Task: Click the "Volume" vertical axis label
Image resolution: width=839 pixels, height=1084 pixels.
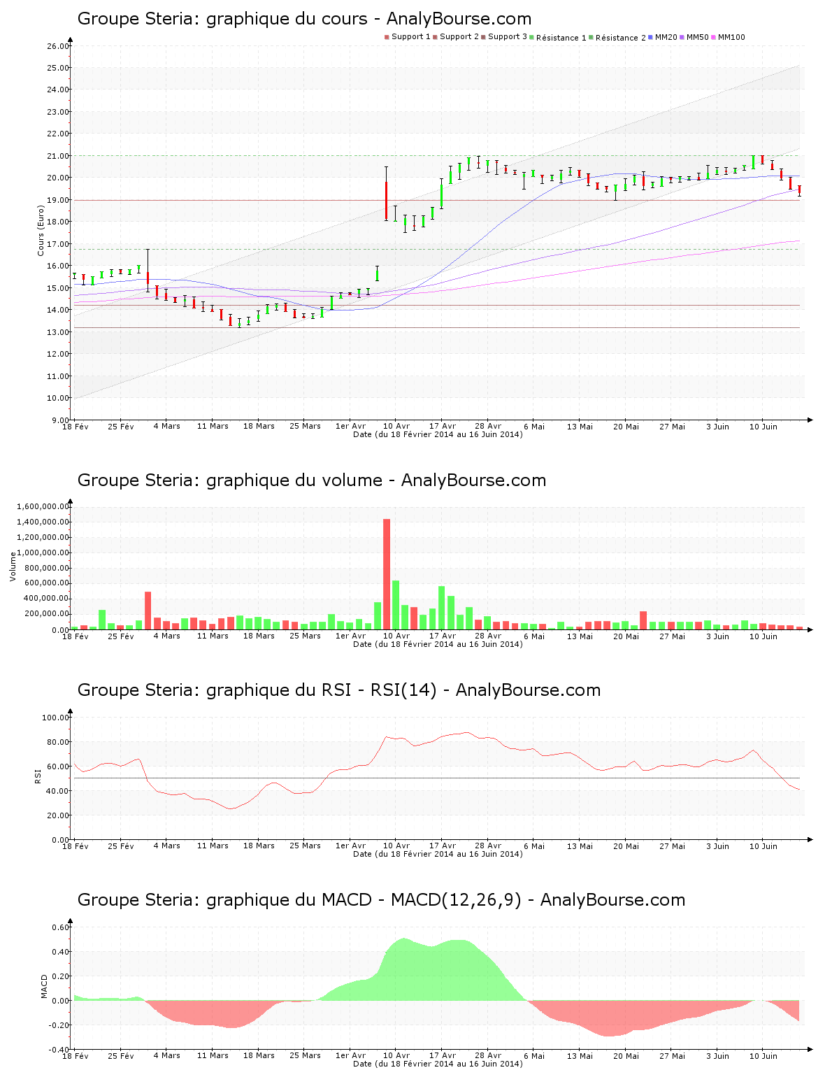Action: tap(13, 566)
